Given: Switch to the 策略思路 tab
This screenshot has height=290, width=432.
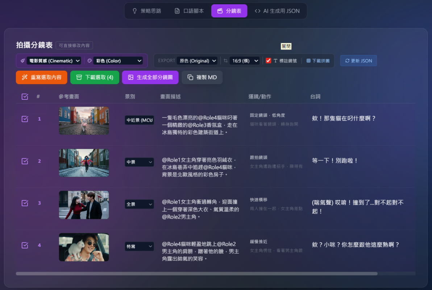Looking at the screenshot, I should tap(146, 11).
